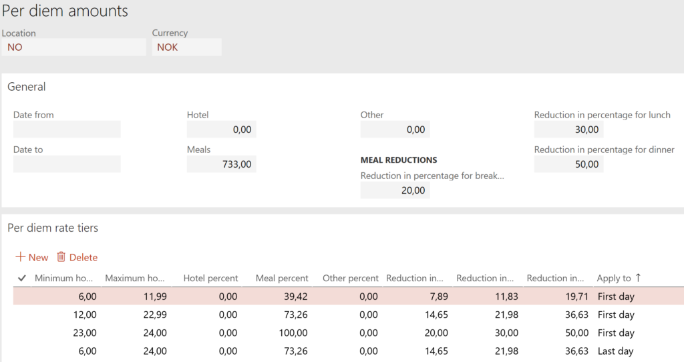Edit the Hotel amount field
Screen dimensions: 684x362
(222, 130)
